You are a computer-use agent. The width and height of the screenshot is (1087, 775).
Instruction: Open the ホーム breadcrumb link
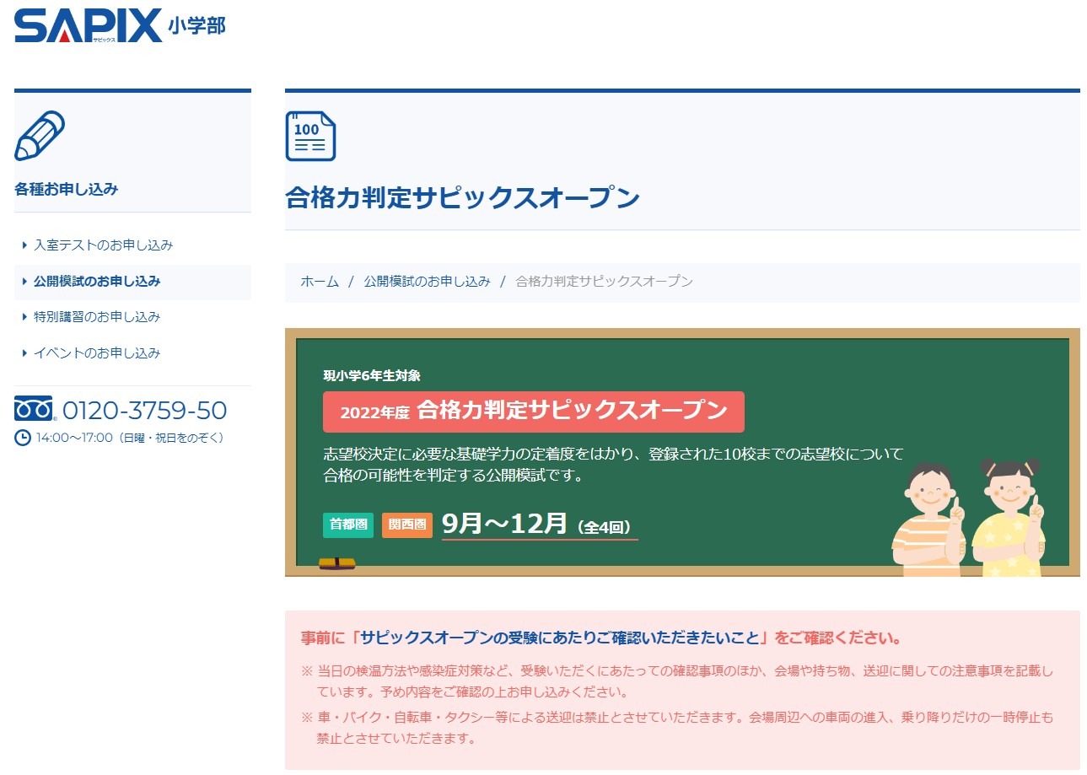point(318,281)
